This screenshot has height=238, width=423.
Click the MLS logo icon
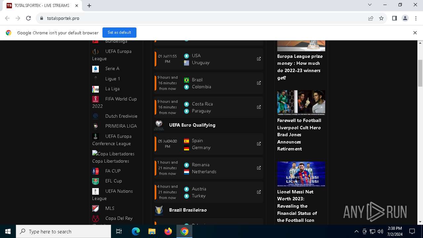[x=96, y=208]
